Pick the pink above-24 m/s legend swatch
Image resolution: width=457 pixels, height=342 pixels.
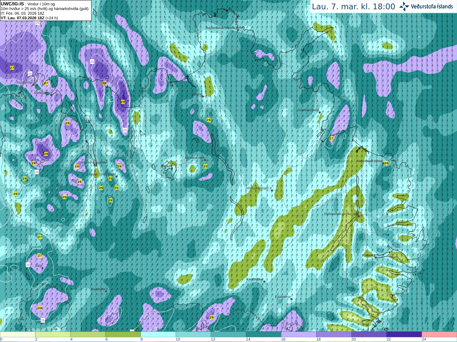(440, 335)
